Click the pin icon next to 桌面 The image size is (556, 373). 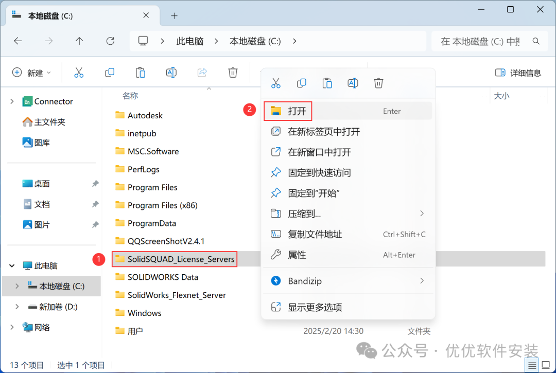94,183
